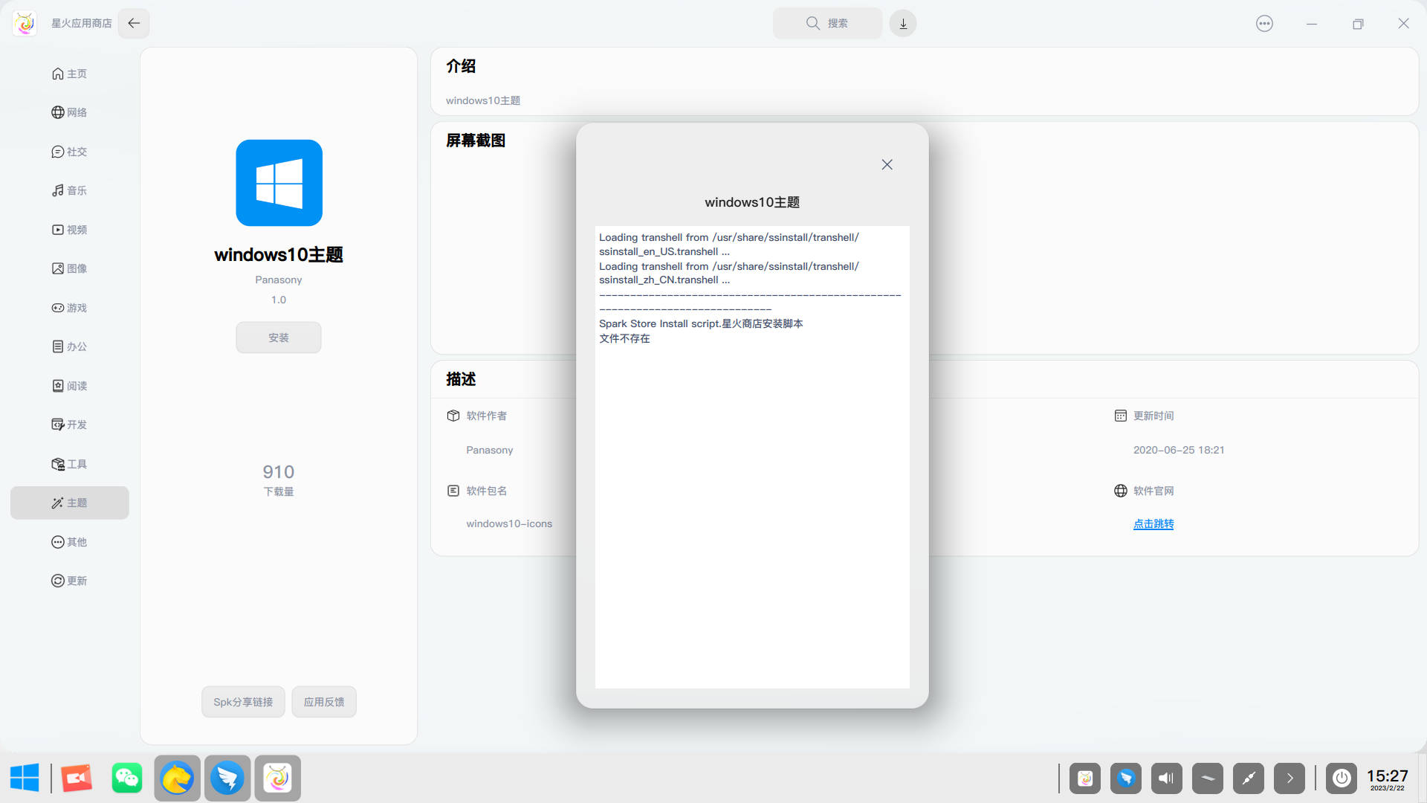This screenshot has height=803, width=1427.
Task: Expand the tray arrow in taskbar
Action: coord(1290,778)
